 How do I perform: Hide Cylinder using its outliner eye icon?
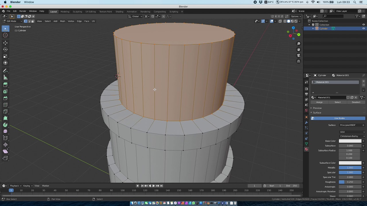364,29
